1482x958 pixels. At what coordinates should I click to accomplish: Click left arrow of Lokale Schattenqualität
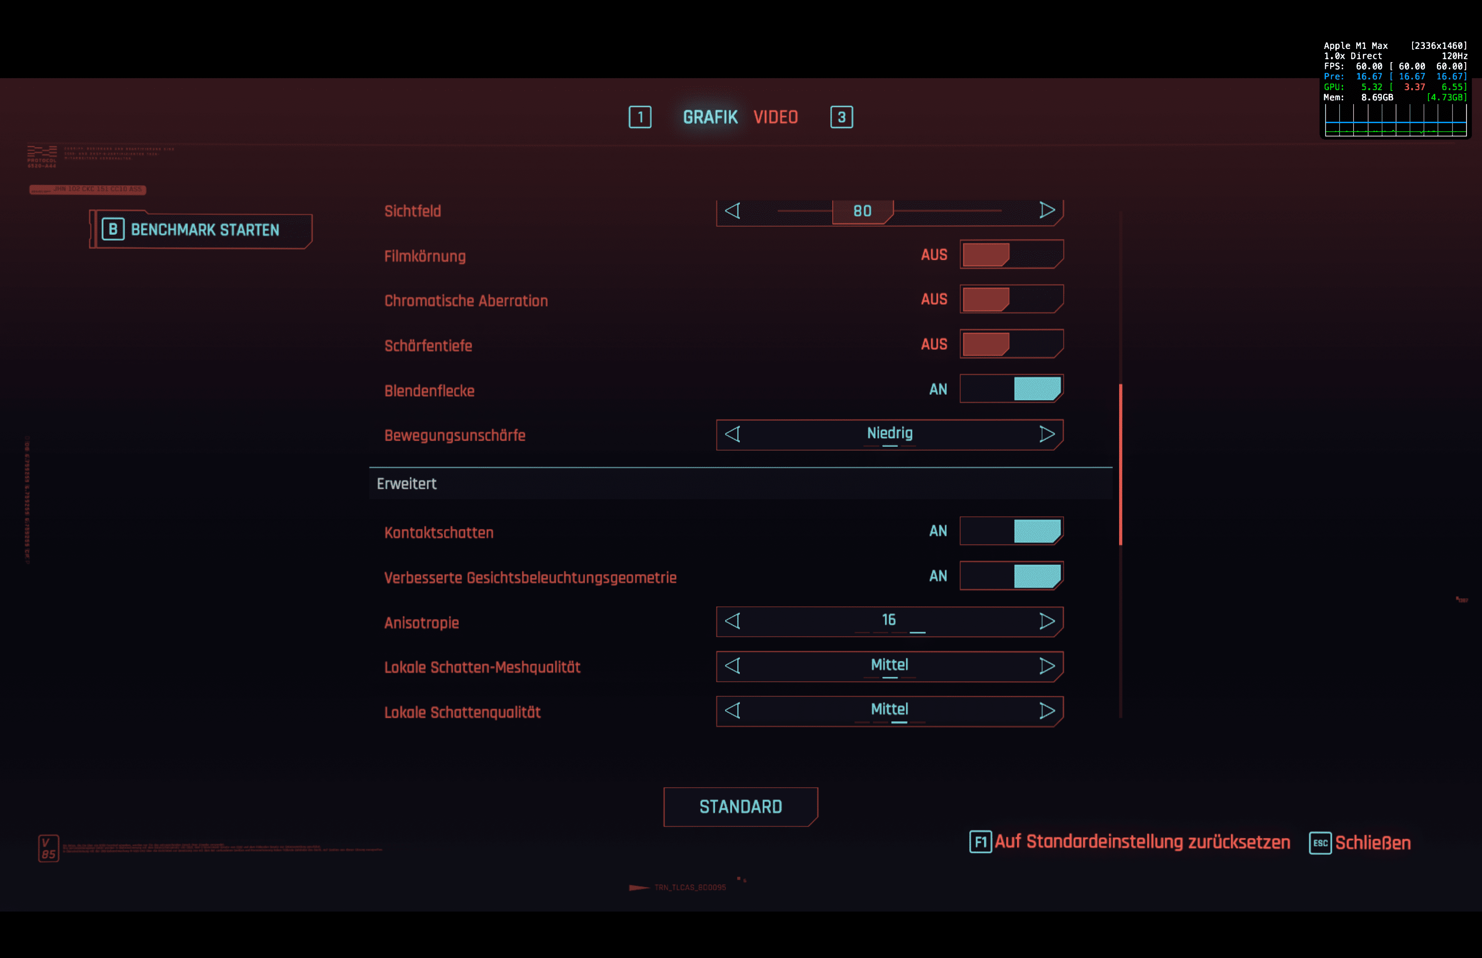pos(732,711)
